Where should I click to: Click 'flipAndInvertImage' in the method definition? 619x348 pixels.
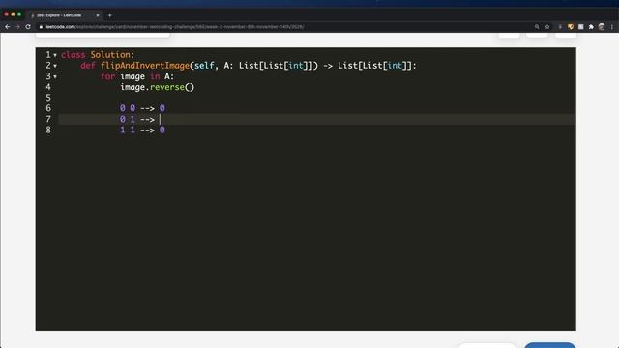click(x=145, y=66)
